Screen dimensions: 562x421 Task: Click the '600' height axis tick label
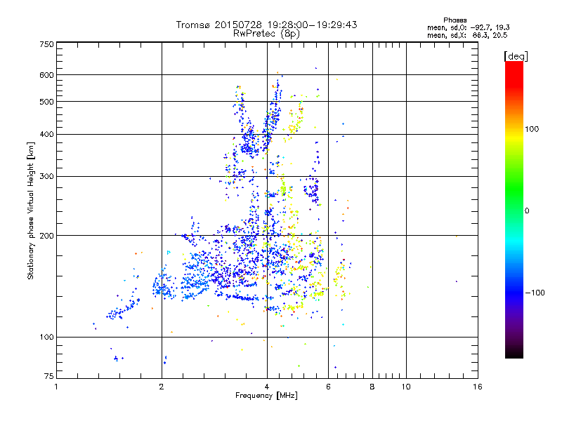46,75
